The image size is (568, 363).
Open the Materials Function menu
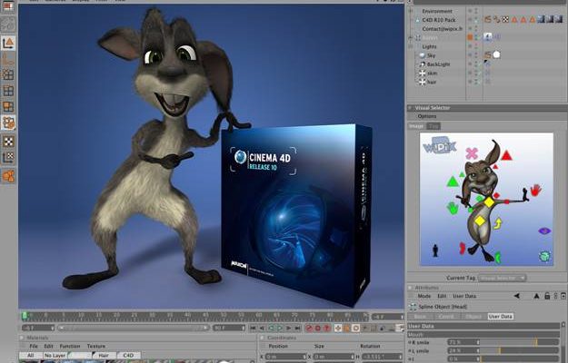click(70, 346)
